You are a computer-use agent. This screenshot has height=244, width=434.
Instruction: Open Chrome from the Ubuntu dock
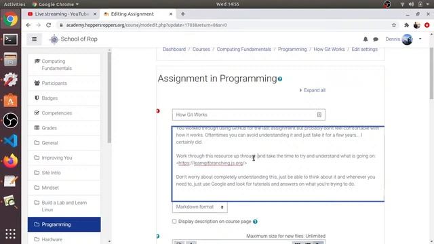(11, 19)
